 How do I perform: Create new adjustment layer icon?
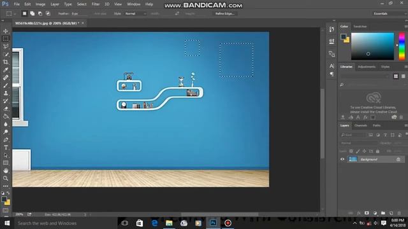tap(375, 213)
